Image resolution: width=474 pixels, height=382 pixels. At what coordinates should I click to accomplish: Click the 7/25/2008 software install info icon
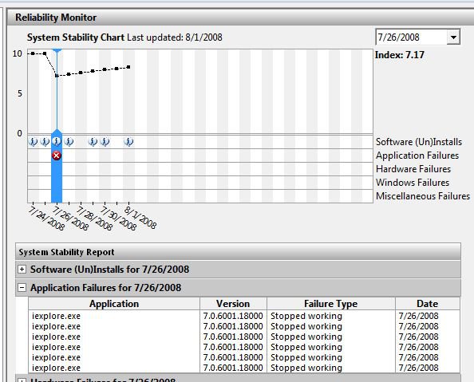coord(45,141)
